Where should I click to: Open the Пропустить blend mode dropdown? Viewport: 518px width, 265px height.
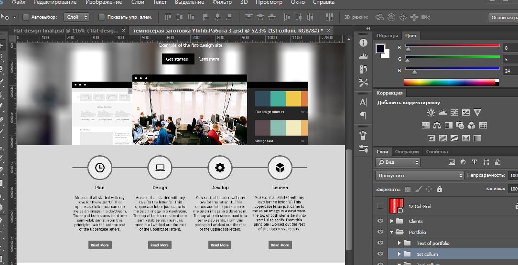[x=420, y=176]
